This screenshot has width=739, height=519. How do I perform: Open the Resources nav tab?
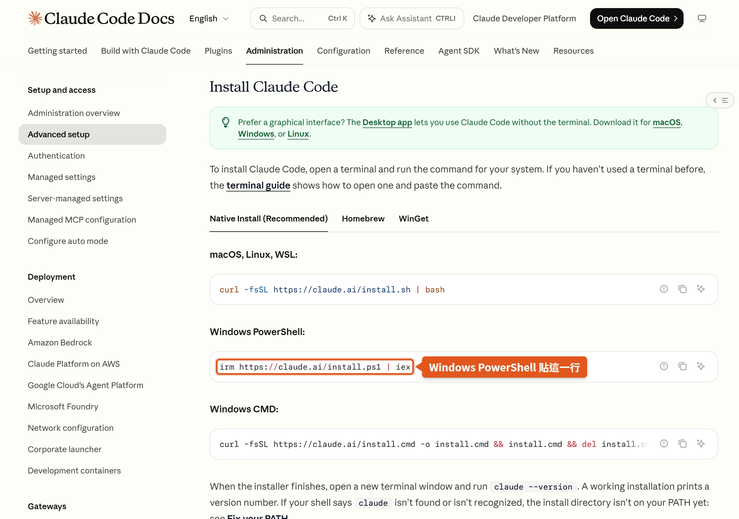tap(573, 51)
